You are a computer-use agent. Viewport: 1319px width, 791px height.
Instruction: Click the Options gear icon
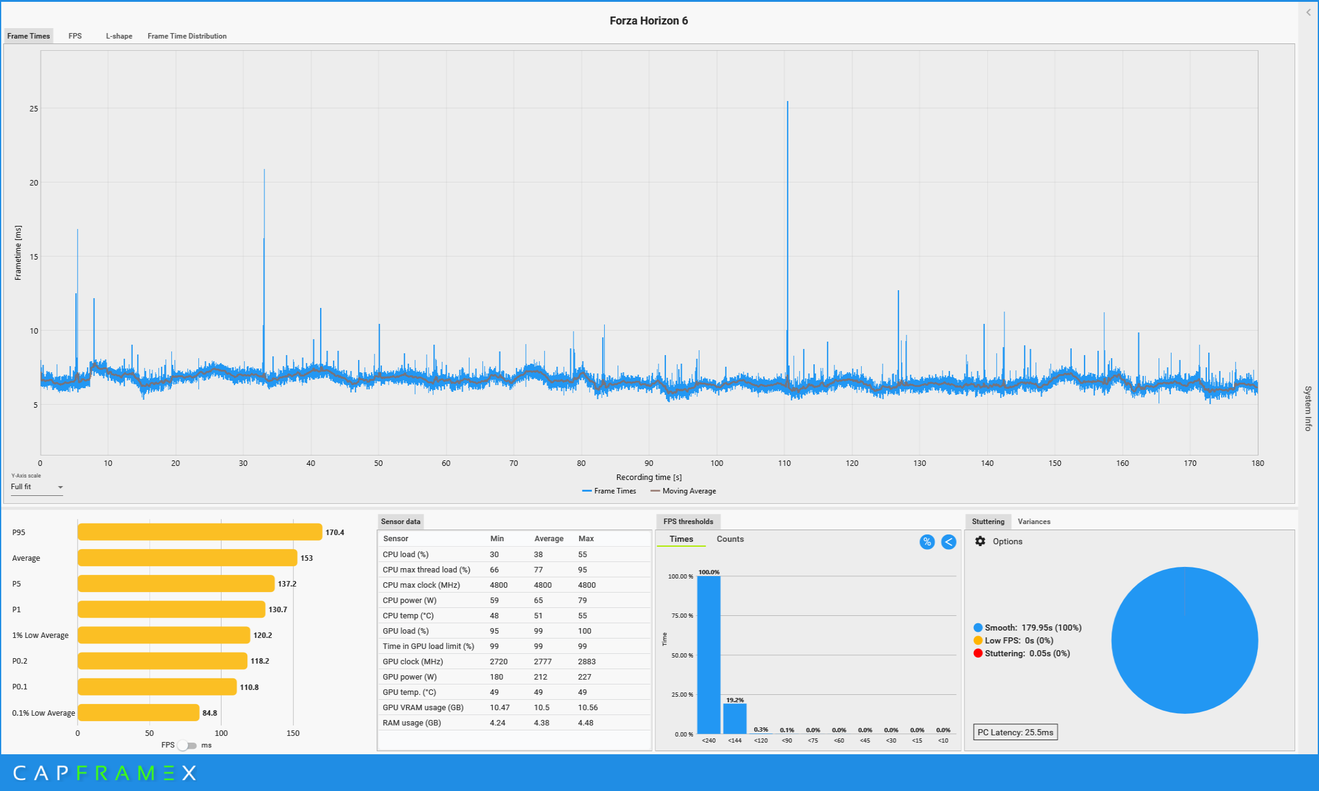980,541
